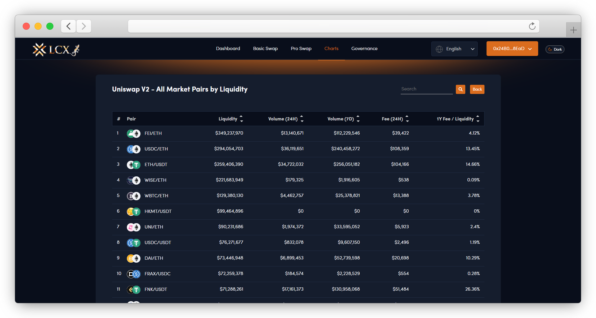
Task: Go to Pro Swap page
Action: point(301,49)
